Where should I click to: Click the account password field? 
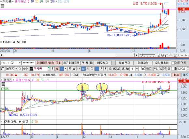tap(28, 63)
